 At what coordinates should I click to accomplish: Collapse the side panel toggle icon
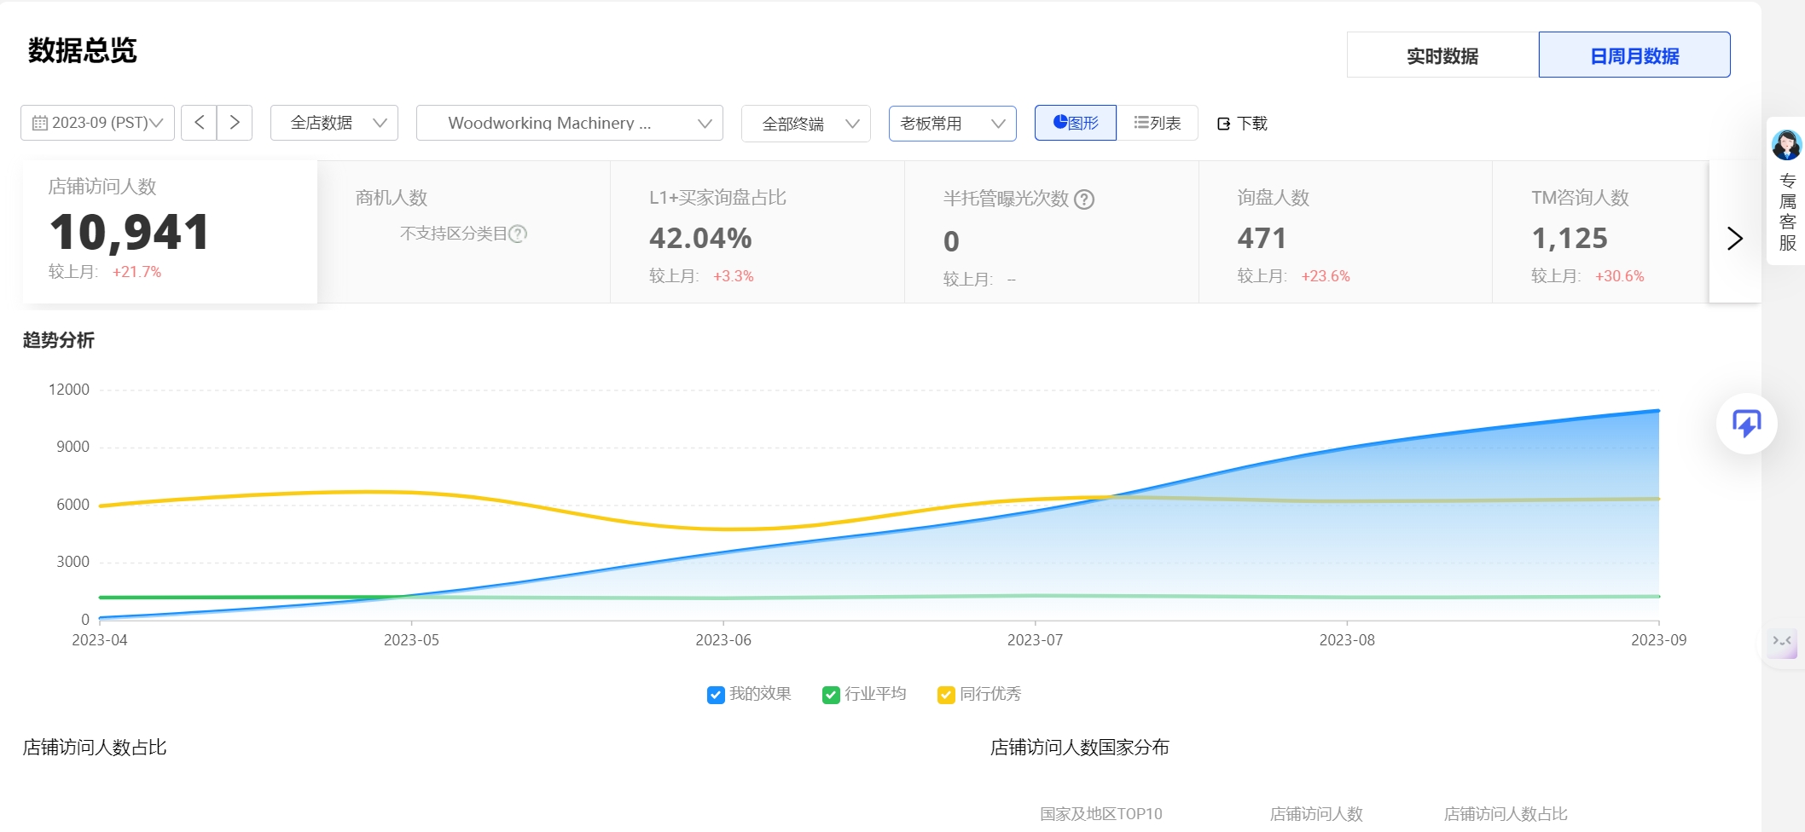(x=1782, y=642)
